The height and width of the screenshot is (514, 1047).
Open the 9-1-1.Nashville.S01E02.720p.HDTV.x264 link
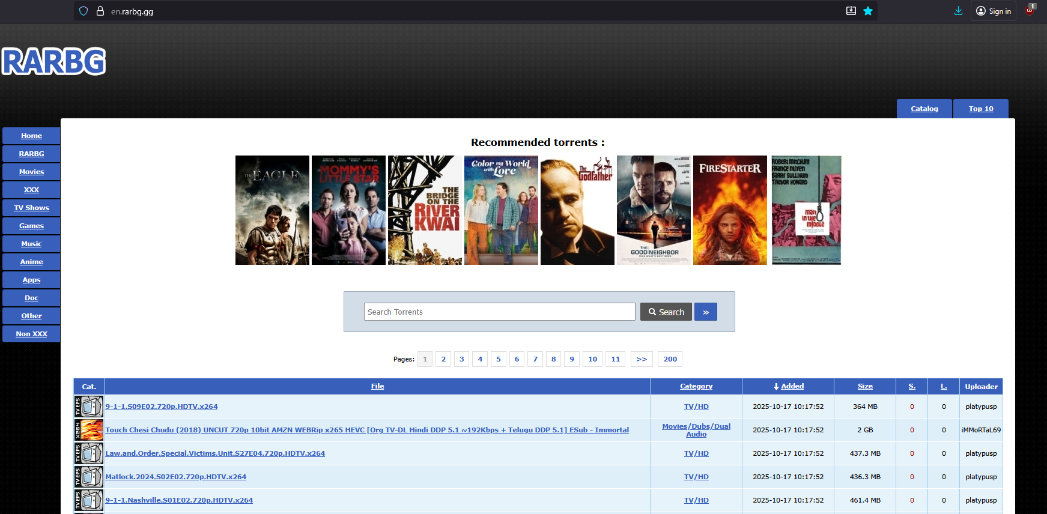179,500
